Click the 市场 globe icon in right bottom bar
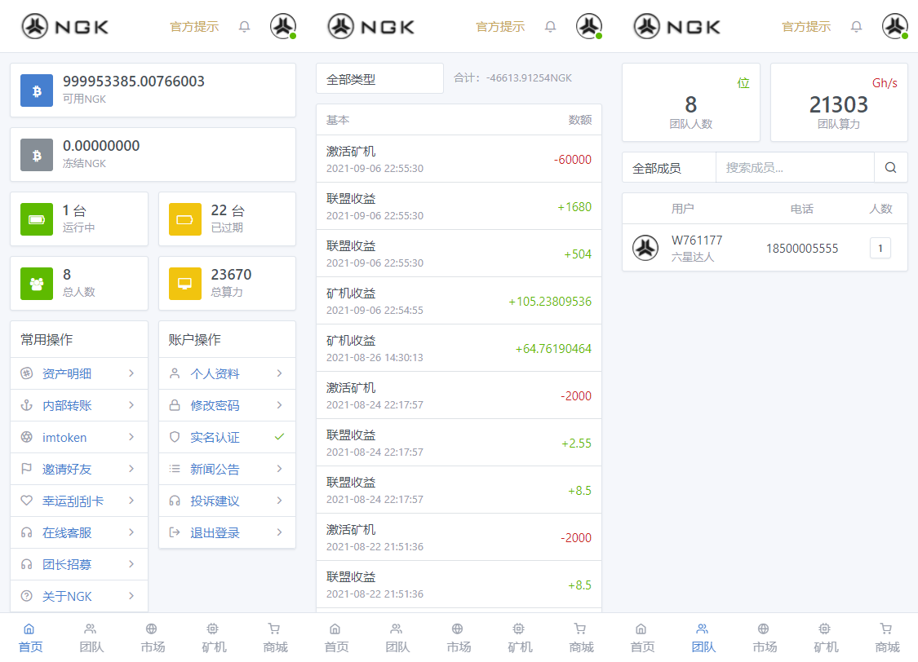This screenshot has width=918, height=662. click(x=764, y=629)
